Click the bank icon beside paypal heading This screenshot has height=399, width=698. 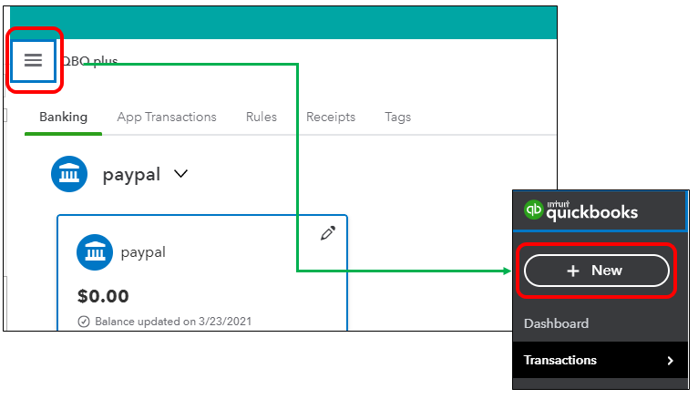coord(69,174)
